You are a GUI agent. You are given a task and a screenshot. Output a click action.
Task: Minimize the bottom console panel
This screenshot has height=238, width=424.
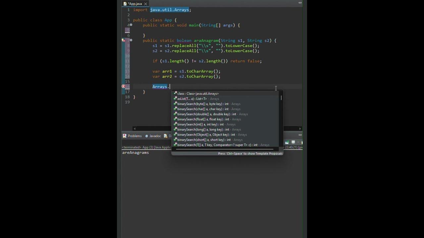click(x=300, y=135)
